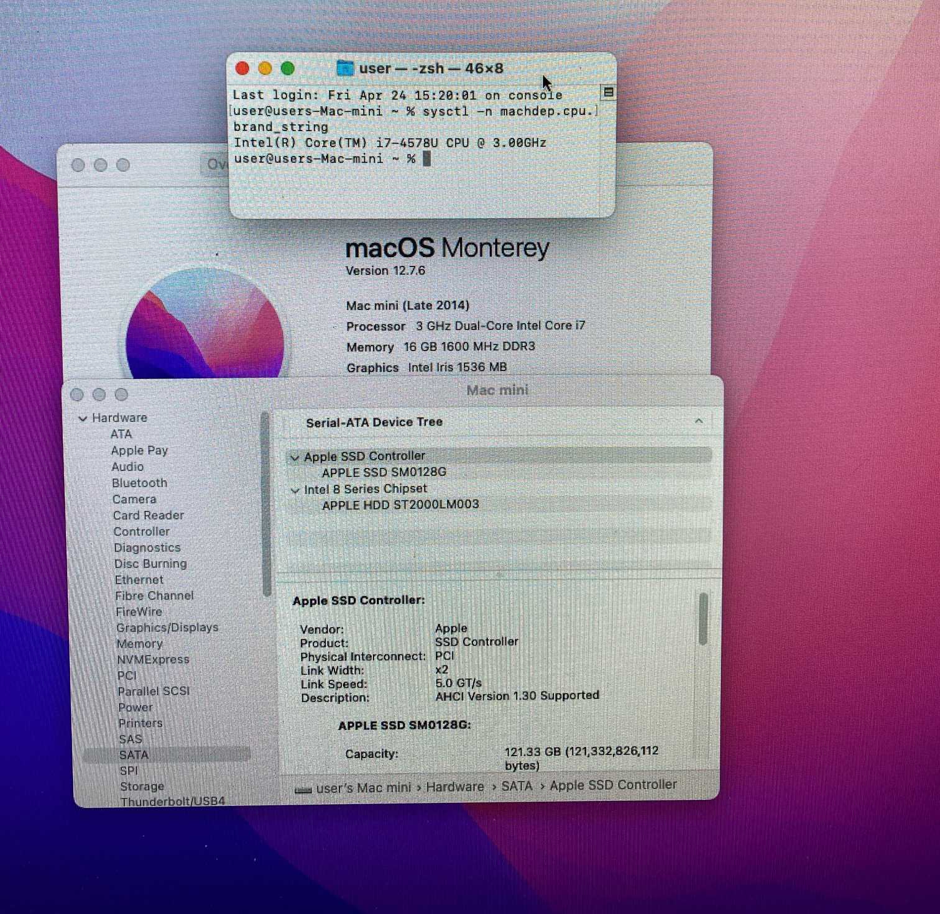Select Diagnostics in the sidebar

pyautogui.click(x=147, y=547)
